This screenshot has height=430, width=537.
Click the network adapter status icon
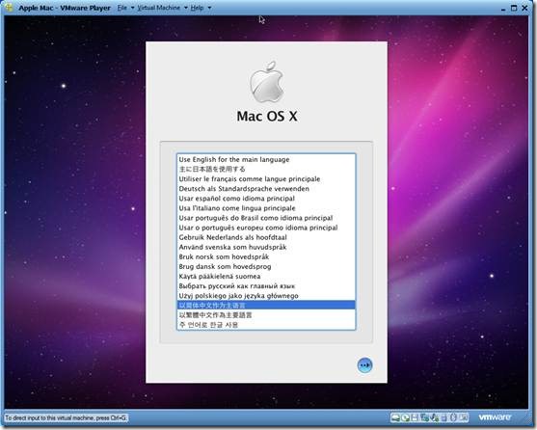[x=424, y=417]
